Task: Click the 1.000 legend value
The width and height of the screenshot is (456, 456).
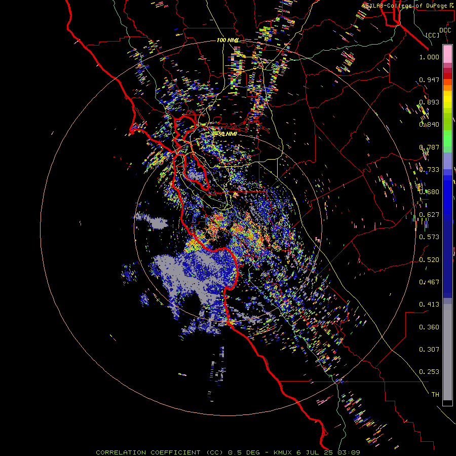Action: click(x=429, y=57)
